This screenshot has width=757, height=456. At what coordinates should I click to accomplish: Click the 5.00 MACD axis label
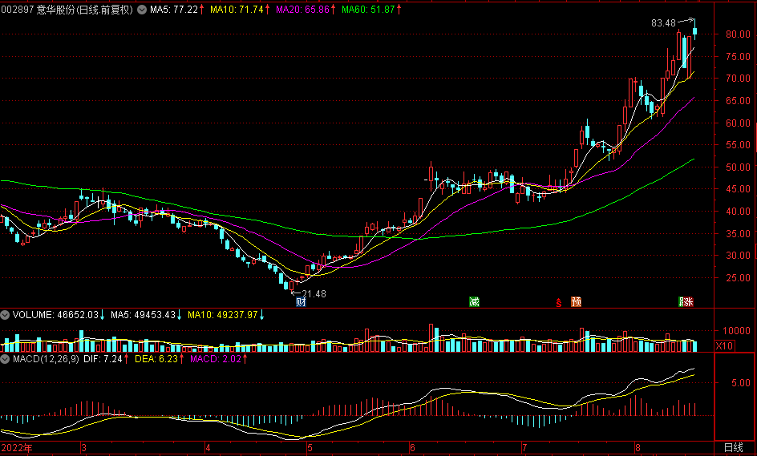[741, 382]
